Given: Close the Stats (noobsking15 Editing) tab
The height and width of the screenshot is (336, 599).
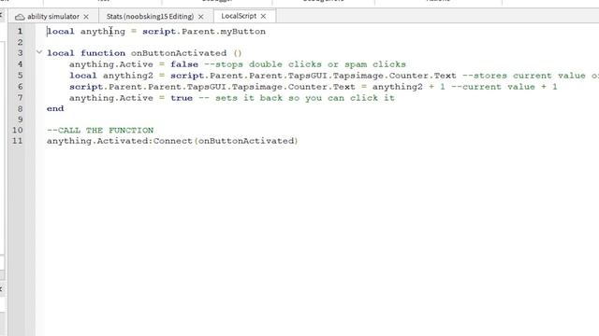Looking at the screenshot, I should (x=201, y=17).
